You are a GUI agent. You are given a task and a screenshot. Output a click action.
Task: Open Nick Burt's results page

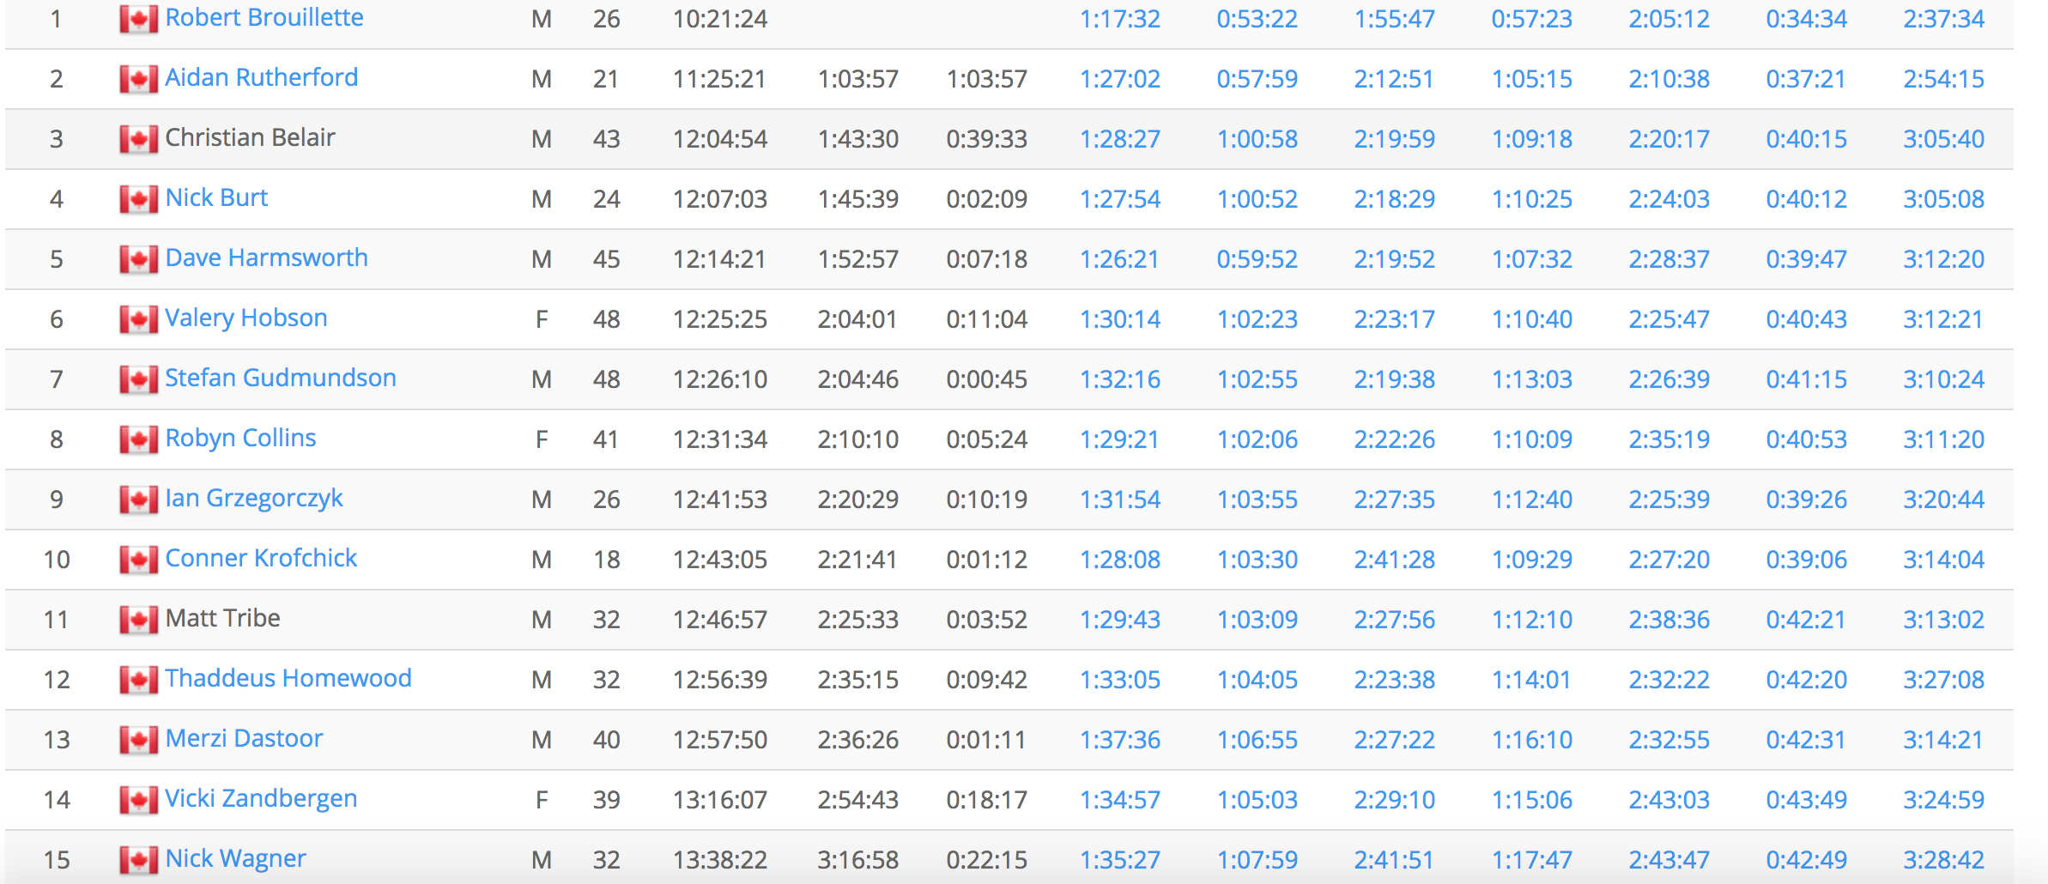tap(216, 198)
